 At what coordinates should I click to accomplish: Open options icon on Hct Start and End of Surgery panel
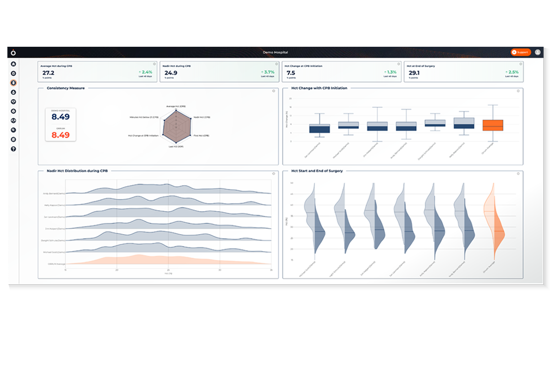[x=518, y=174]
